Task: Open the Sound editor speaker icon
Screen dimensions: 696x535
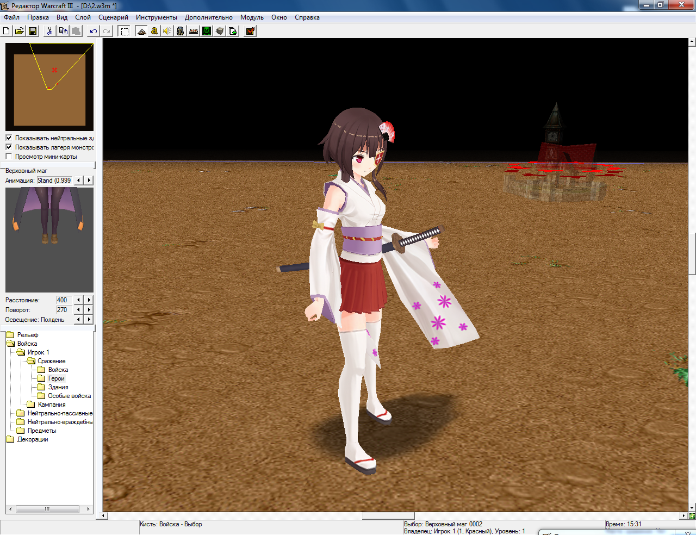Action: [167, 31]
